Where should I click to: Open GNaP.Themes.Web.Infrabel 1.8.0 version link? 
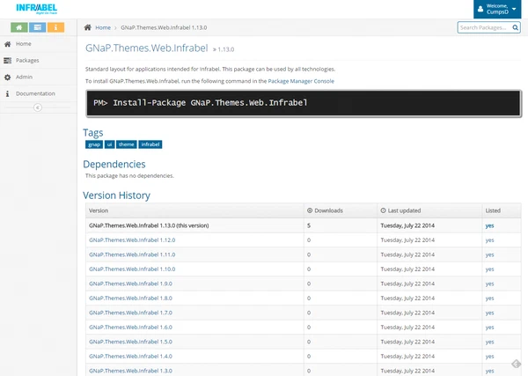click(x=130, y=299)
